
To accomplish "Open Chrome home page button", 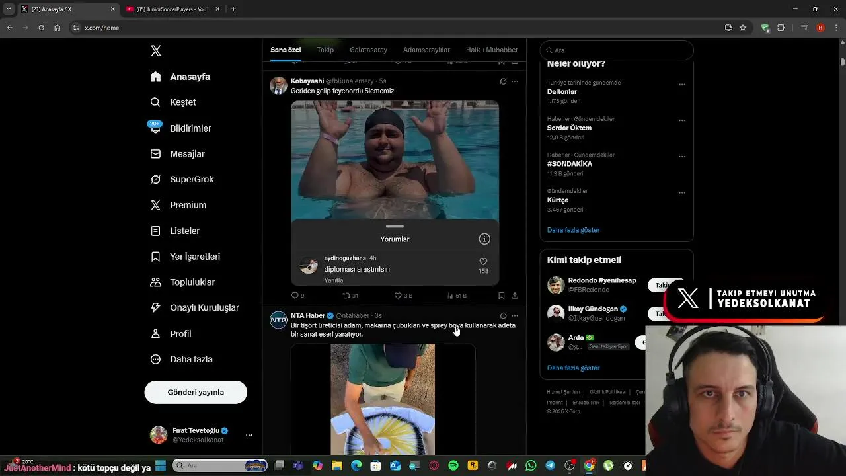I will coord(57,28).
